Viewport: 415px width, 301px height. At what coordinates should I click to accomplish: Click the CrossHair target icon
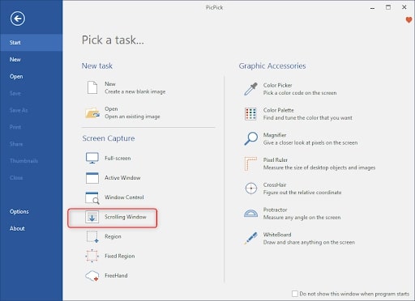(251, 189)
